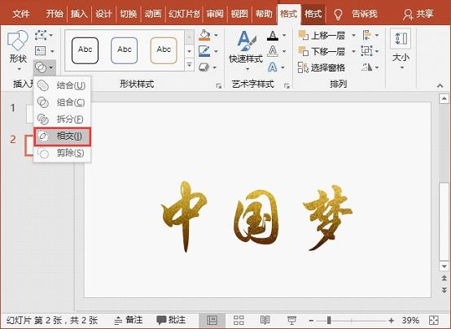451x329 pixels.
Task: Switch to the Insert (插入) tab
Action: (x=79, y=14)
